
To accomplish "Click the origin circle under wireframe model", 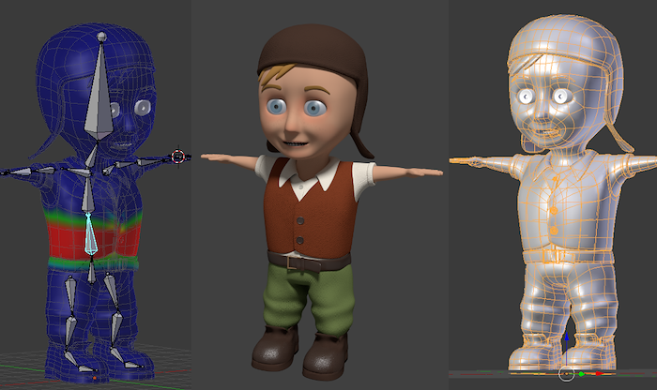I will [x=566, y=374].
